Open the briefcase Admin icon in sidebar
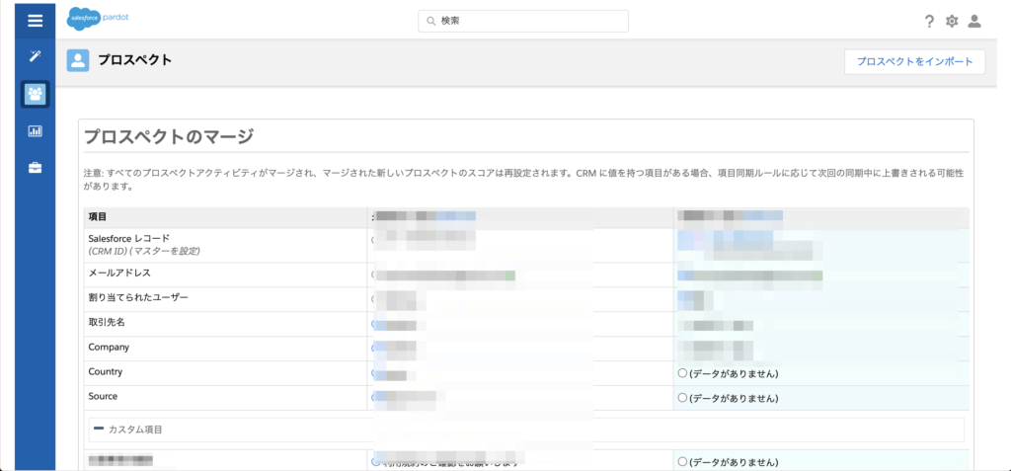1011x471 pixels. point(35,169)
